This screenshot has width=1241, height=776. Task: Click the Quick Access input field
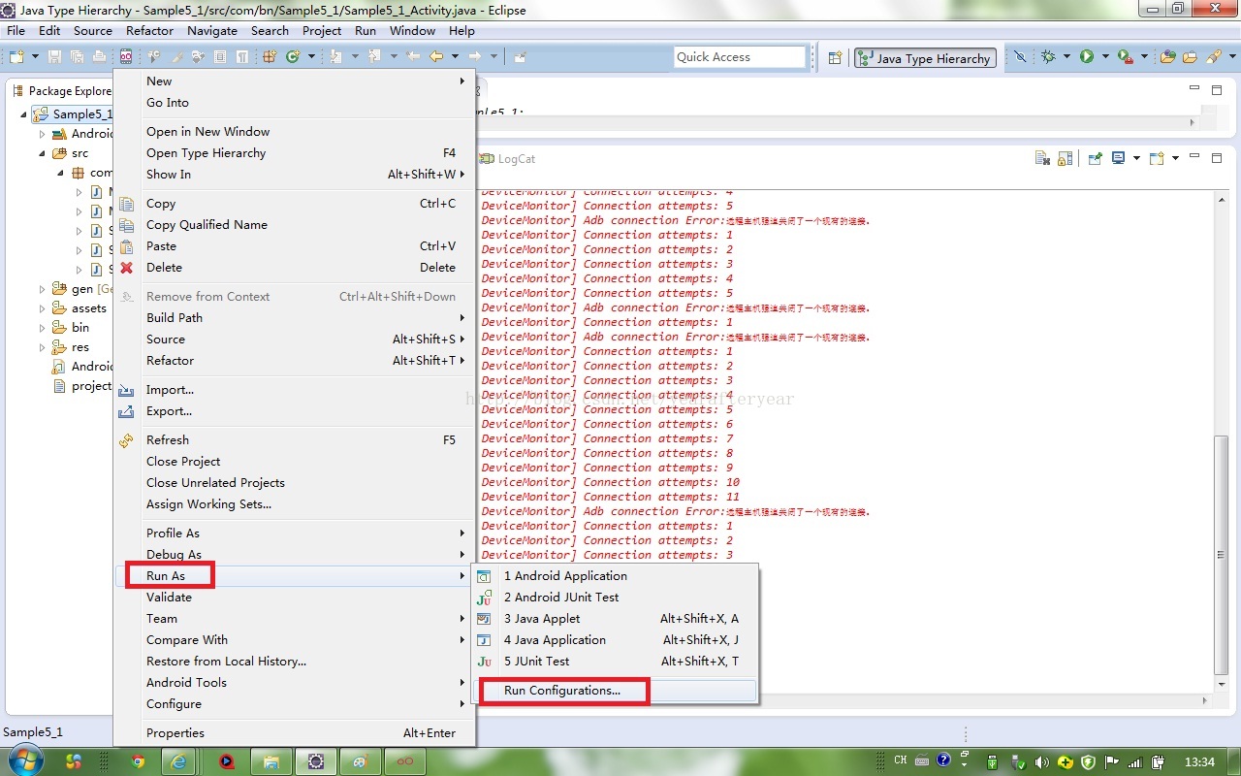(x=740, y=57)
